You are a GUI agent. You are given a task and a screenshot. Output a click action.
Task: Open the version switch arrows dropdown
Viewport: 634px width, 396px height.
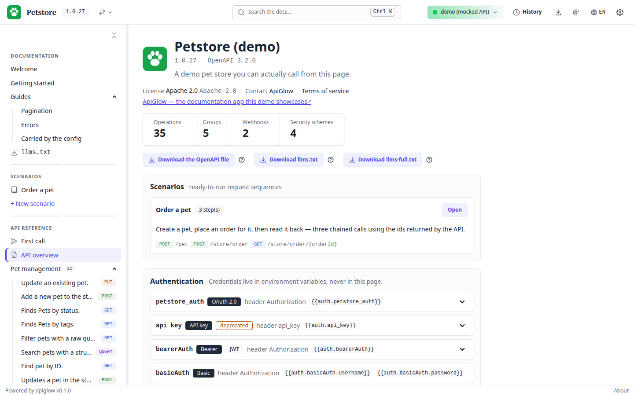pos(105,12)
